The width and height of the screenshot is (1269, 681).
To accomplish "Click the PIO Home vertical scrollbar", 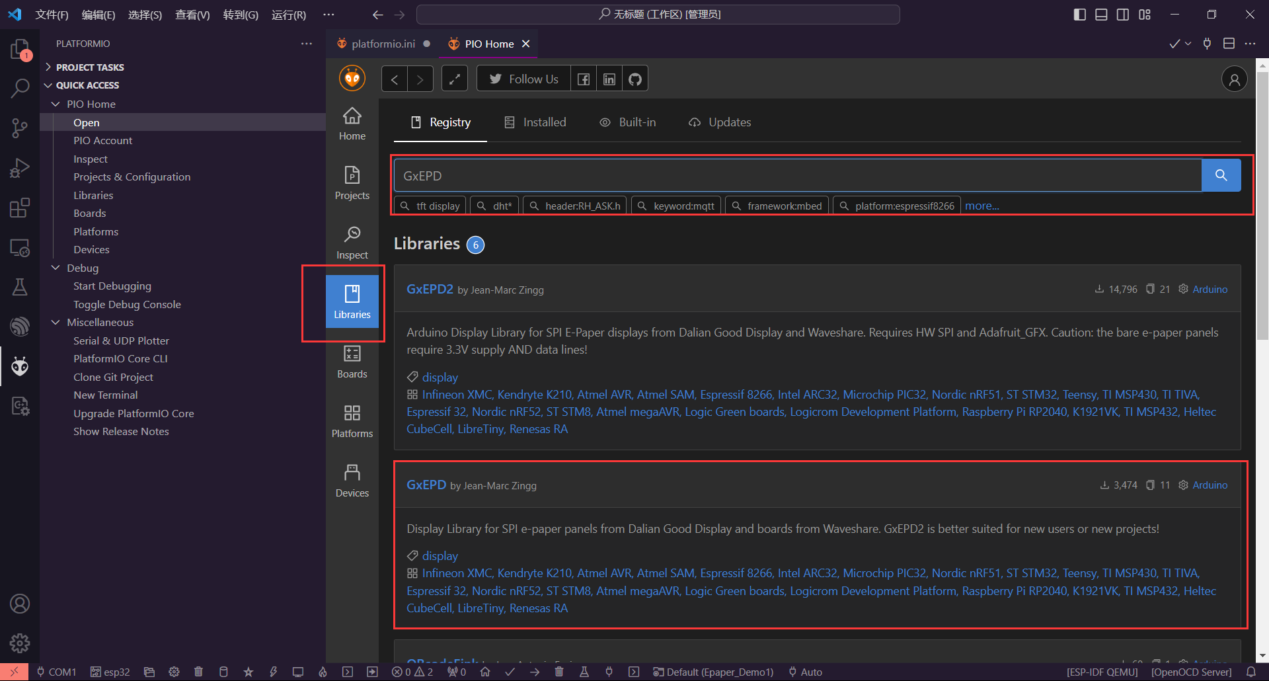I will [x=1262, y=205].
